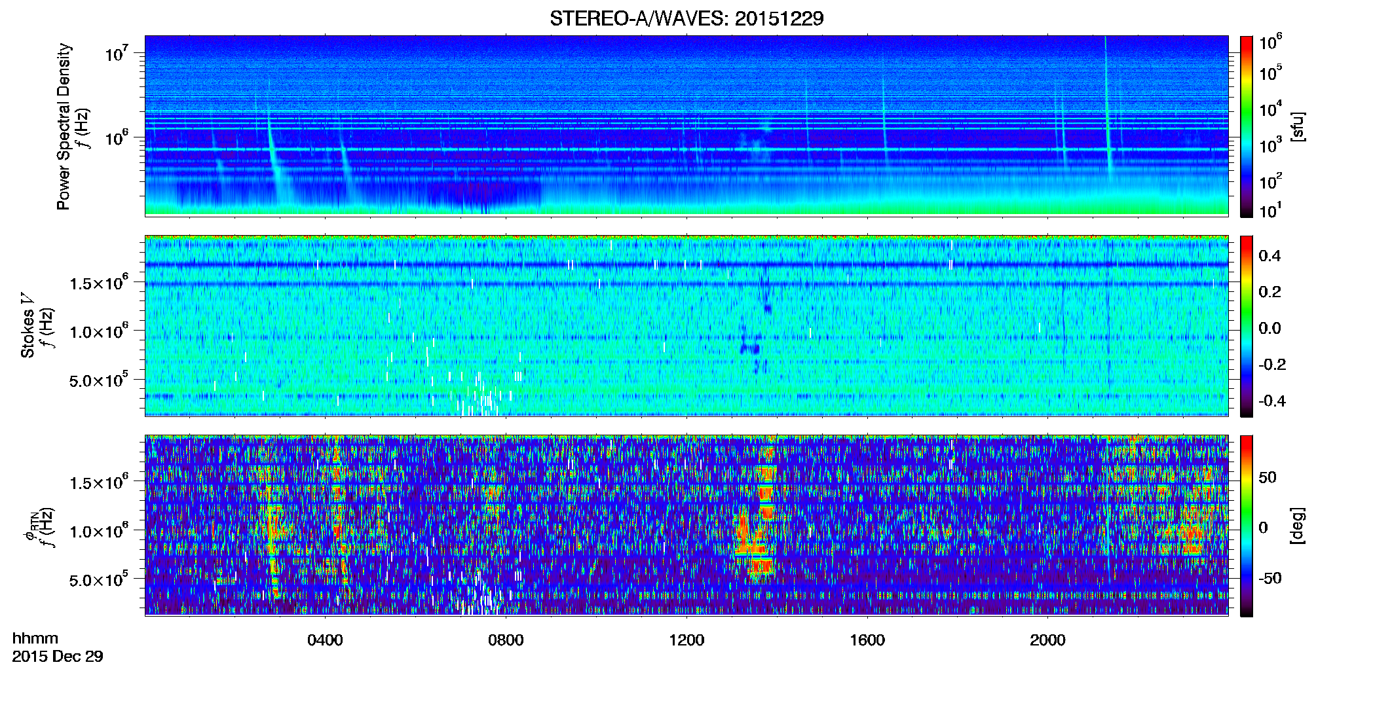Click the 10^6 label on the sfu color bar
The image size is (1373, 707).
[1271, 43]
